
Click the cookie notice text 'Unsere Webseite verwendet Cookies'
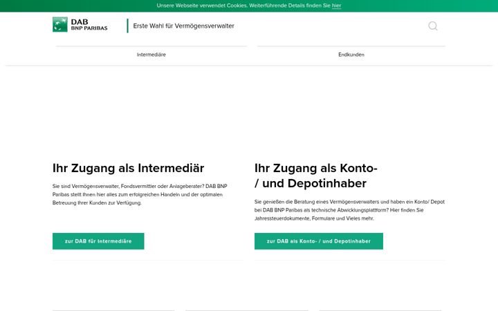(202, 6)
